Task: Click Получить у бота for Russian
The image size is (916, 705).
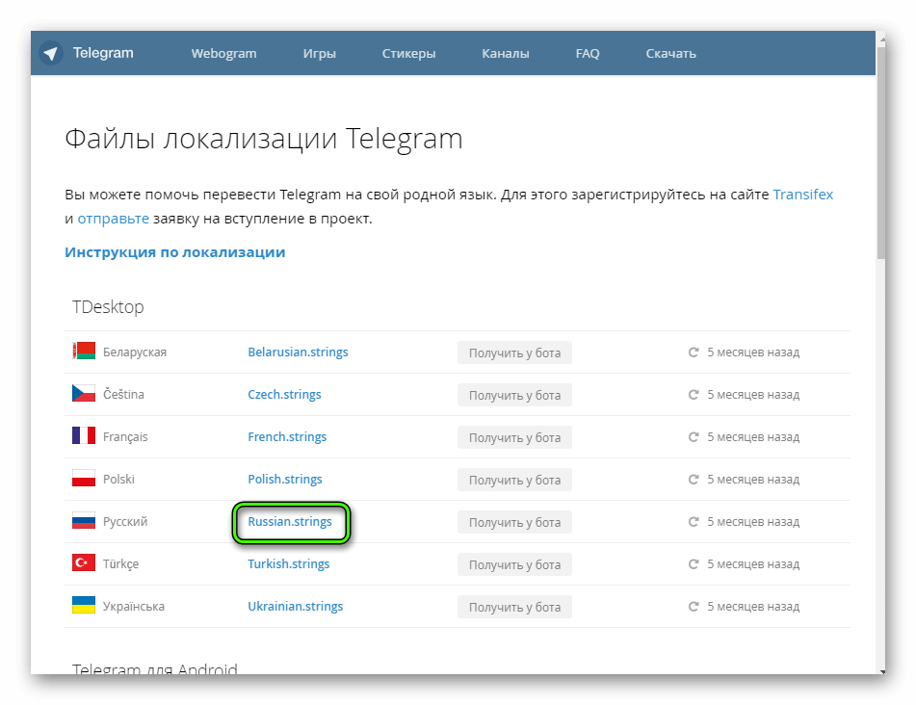Action: (514, 522)
